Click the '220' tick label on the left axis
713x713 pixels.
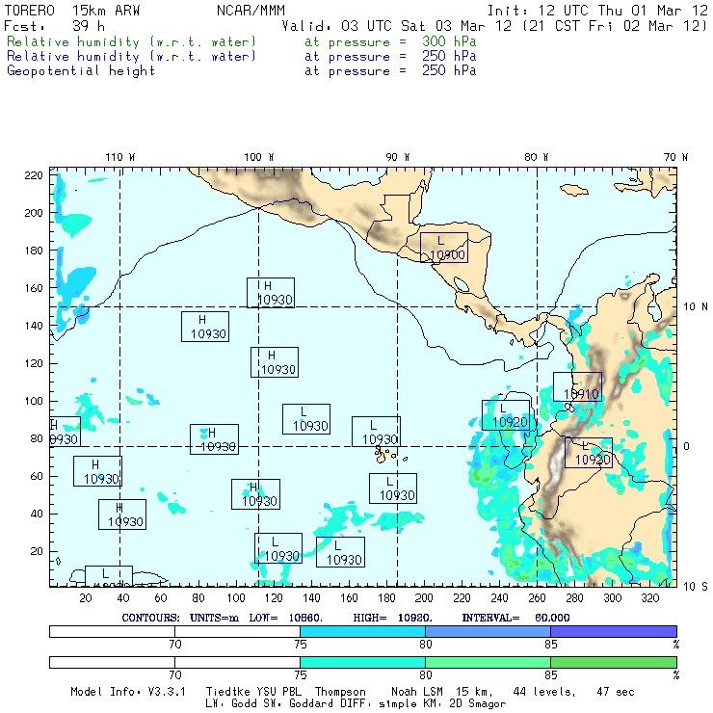coord(34,175)
